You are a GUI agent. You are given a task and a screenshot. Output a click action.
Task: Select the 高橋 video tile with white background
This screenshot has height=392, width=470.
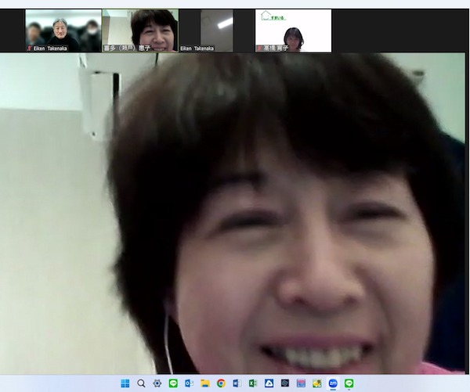pos(294,31)
